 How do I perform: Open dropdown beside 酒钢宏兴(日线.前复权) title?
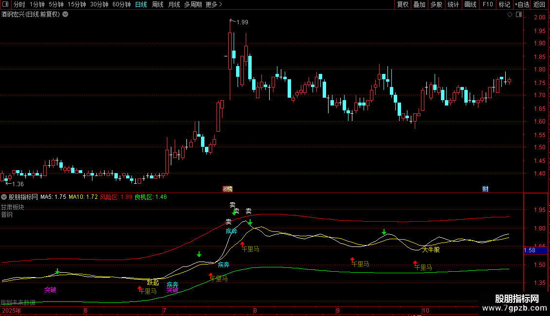click(65, 15)
